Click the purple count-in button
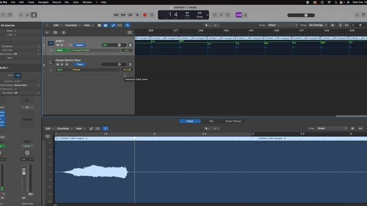The height and width of the screenshot is (206, 367). (x=239, y=15)
